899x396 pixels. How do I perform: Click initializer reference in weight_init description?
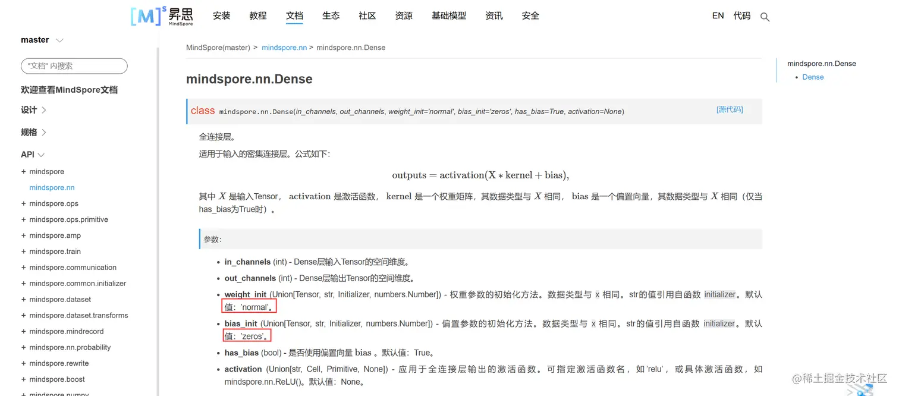(x=719, y=294)
